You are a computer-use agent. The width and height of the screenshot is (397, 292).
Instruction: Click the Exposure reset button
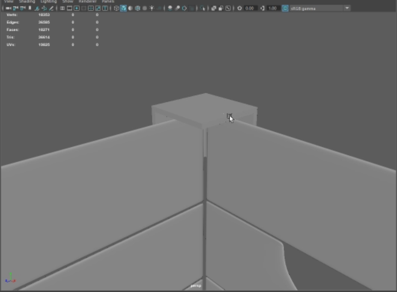click(x=240, y=8)
